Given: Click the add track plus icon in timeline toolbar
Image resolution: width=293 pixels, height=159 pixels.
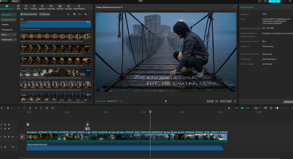Looking at the screenshot, I should pyautogui.click(x=2, y=108).
